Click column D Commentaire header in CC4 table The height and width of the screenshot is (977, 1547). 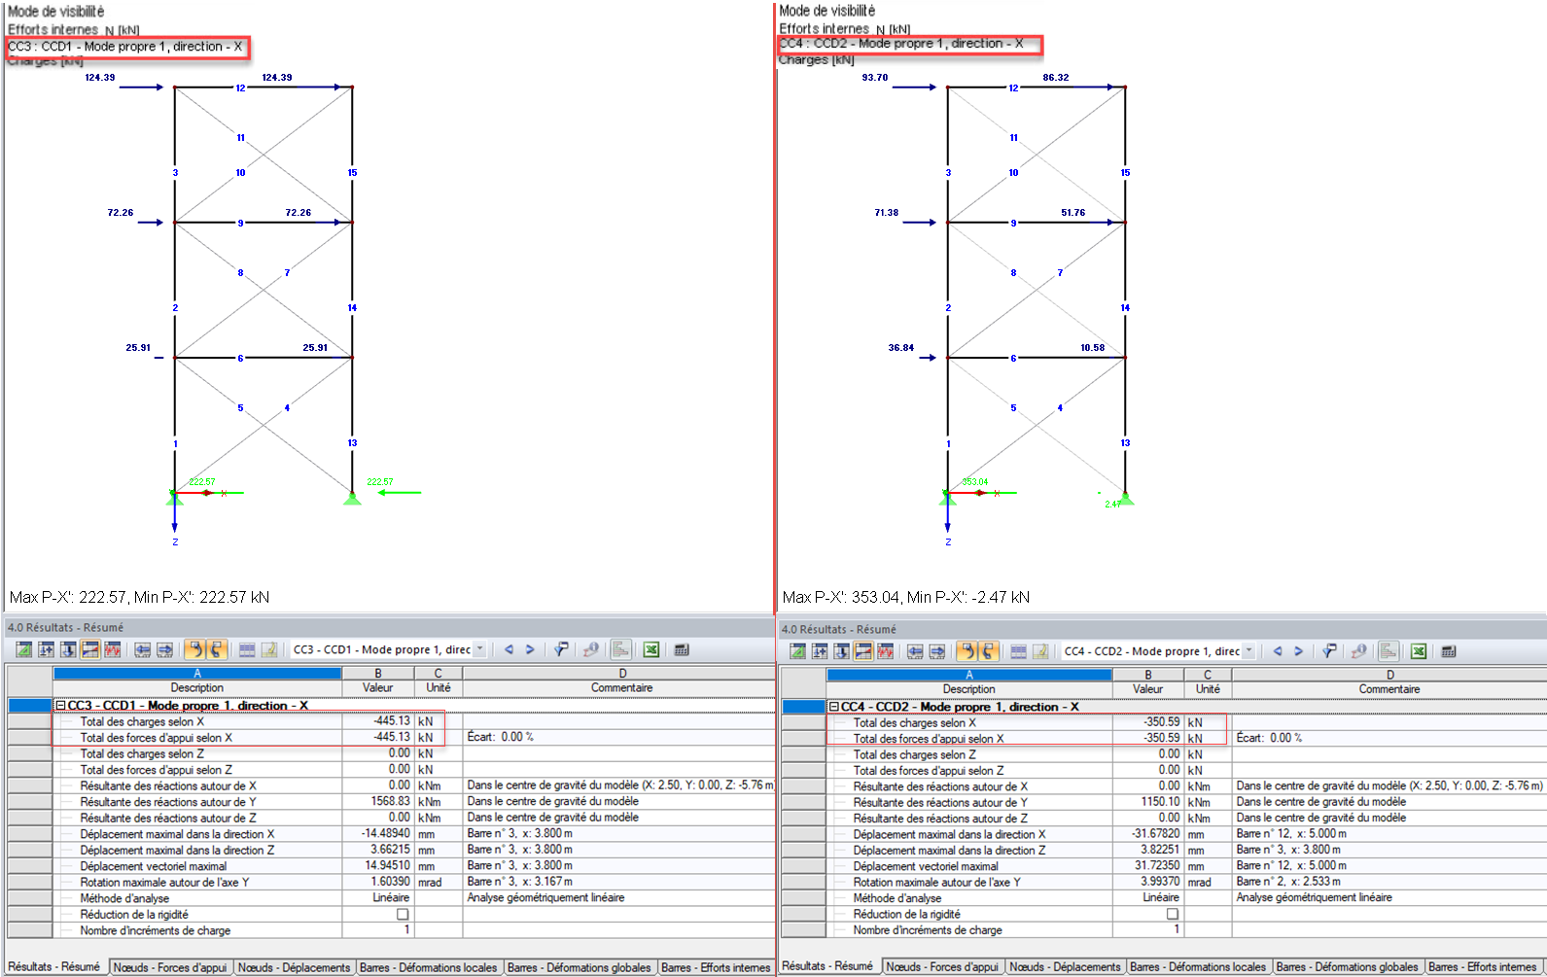click(x=1389, y=681)
